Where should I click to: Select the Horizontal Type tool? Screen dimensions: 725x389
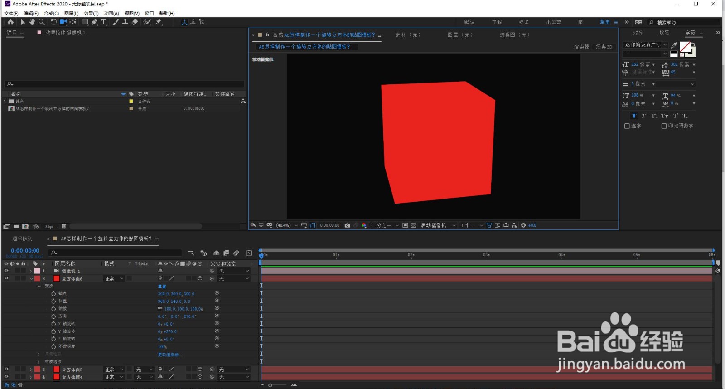coord(104,22)
